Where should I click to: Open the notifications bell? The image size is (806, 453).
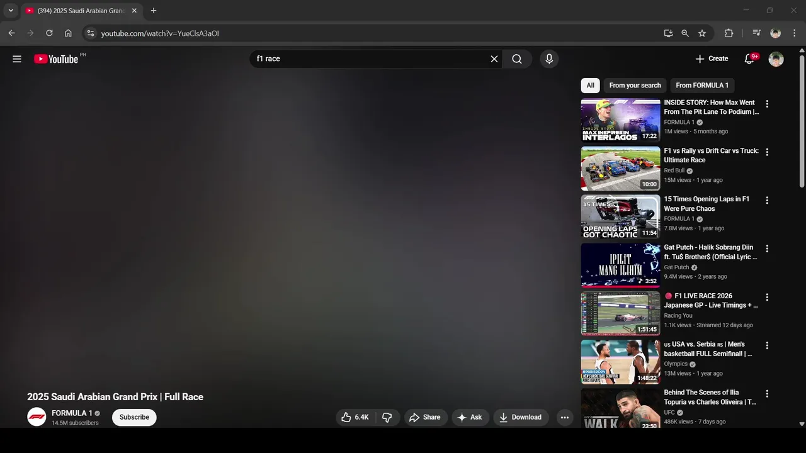pos(749,59)
